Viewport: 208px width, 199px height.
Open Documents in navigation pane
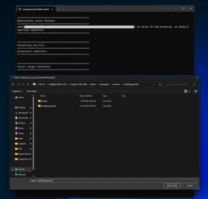point(22,118)
